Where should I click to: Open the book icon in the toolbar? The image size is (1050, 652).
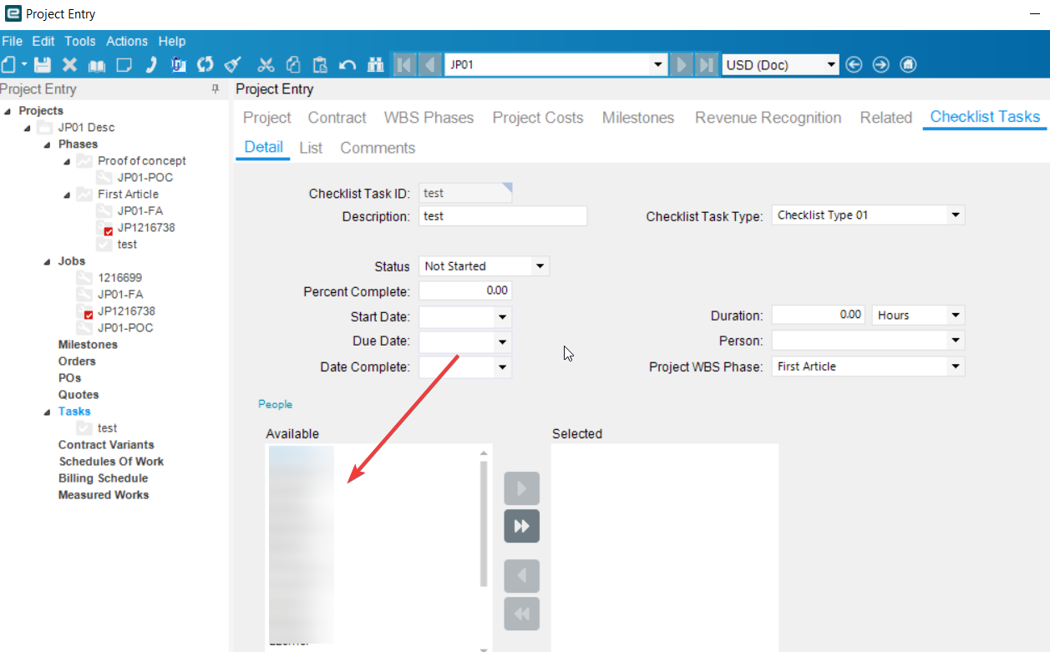click(x=97, y=65)
